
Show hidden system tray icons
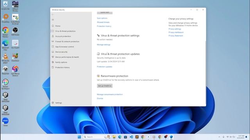coord(220,137)
